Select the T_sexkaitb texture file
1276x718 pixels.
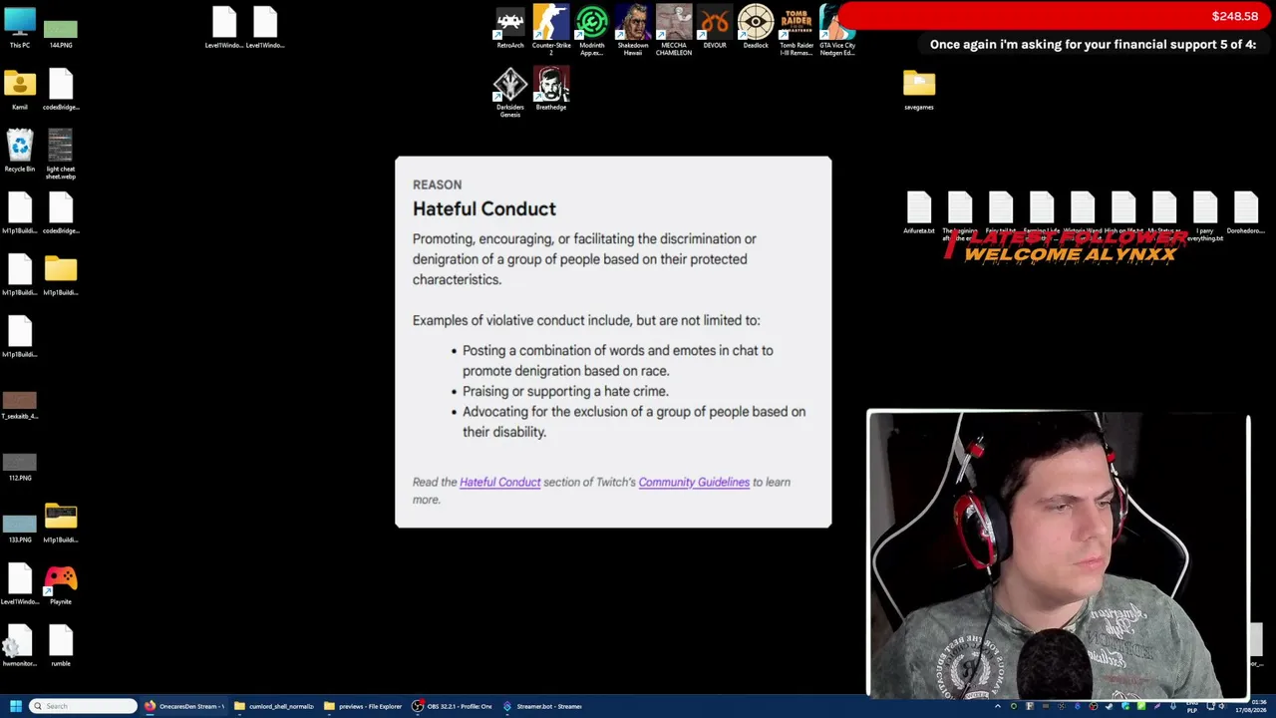[x=20, y=403]
